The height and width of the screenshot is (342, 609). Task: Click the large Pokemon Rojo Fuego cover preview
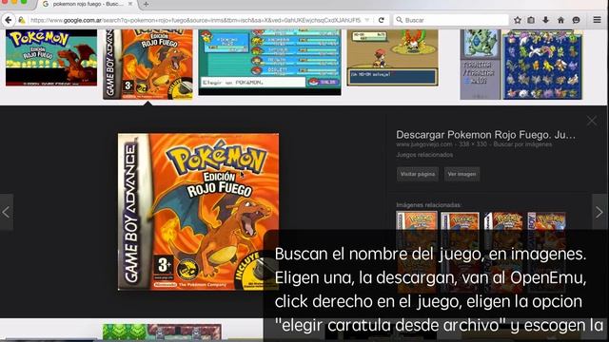coord(198,212)
